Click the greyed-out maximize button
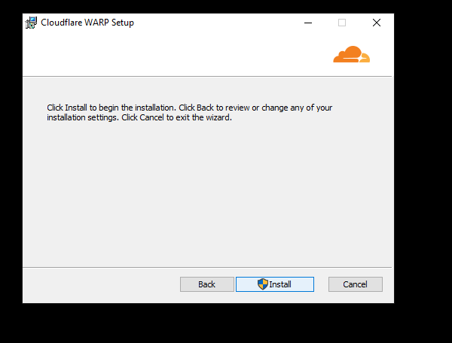Image resolution: width=452 pixels, height=343 pixels. 342,23
